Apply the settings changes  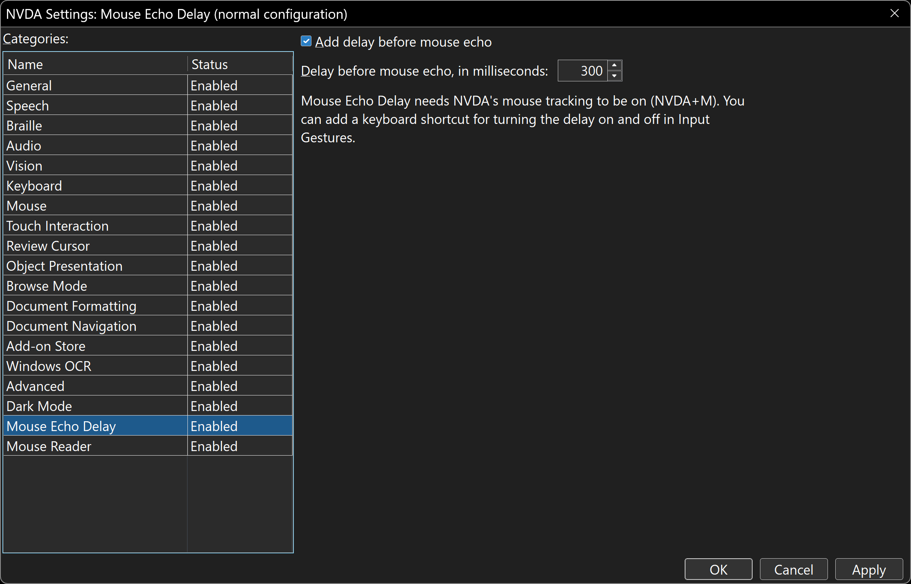(869, 569)
